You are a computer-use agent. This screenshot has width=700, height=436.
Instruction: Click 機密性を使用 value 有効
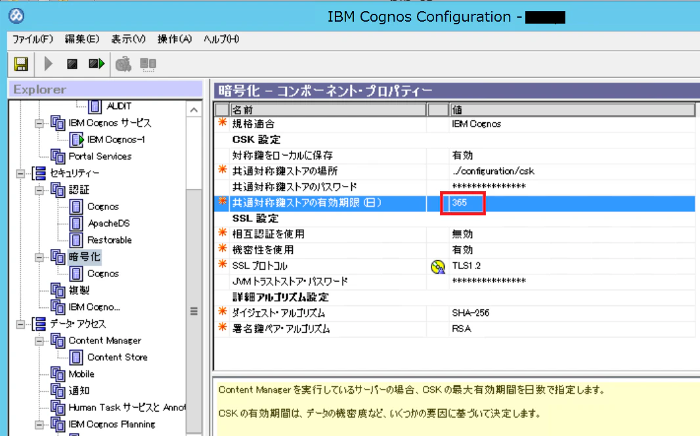tap(462, 250)
